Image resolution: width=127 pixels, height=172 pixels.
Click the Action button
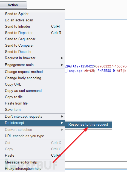pos(13,5)
